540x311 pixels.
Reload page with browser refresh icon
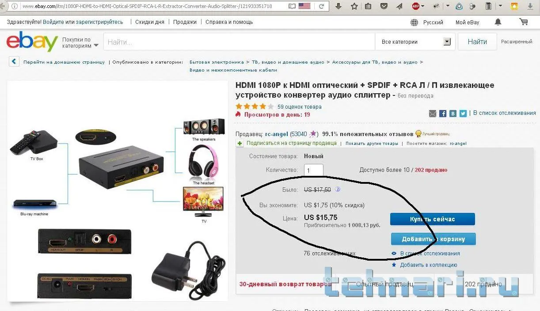tap(321, 6)
